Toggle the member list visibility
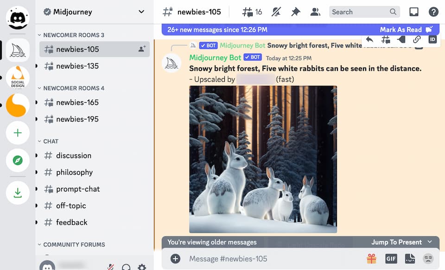 (x=315, y=12)
